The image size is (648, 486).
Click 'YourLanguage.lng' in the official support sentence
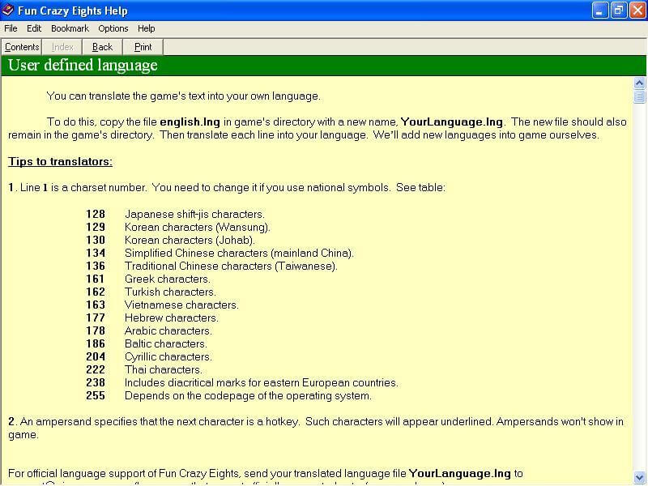460,473
